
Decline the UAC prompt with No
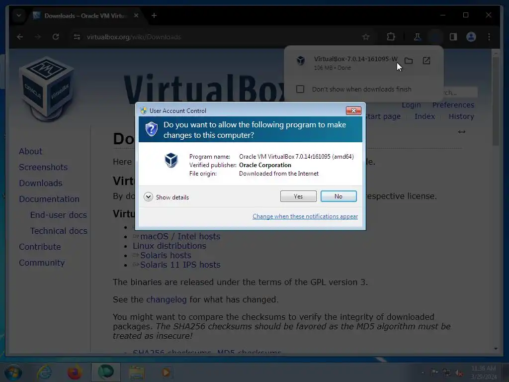click(x=338, y=196)
